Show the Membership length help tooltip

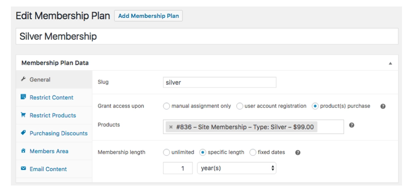click(x=297, y=152)
